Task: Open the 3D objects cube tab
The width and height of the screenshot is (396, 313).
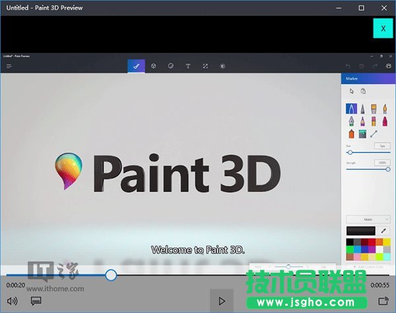Action: pos(153,66)
